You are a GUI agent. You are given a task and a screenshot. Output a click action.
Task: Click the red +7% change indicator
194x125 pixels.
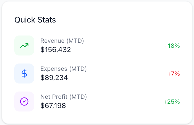point(173,74)
